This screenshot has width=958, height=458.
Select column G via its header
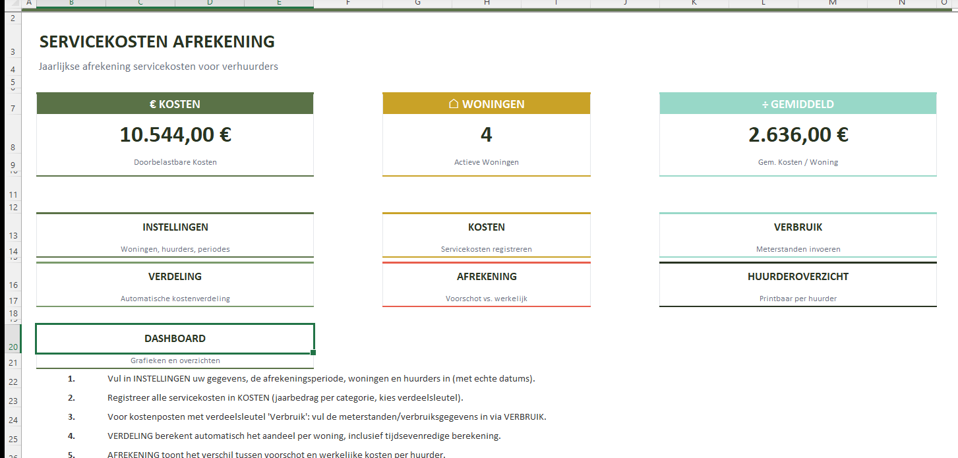[x=417, y=3]
